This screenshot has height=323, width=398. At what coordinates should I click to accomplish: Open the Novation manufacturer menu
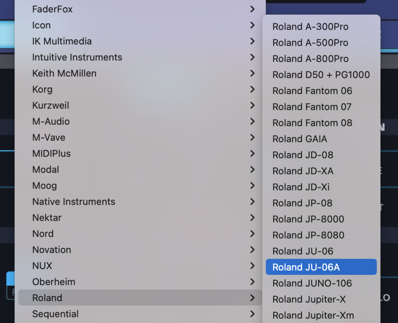click(52, 250)
